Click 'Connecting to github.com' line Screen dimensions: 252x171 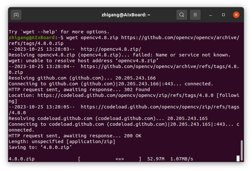[111, 84]
